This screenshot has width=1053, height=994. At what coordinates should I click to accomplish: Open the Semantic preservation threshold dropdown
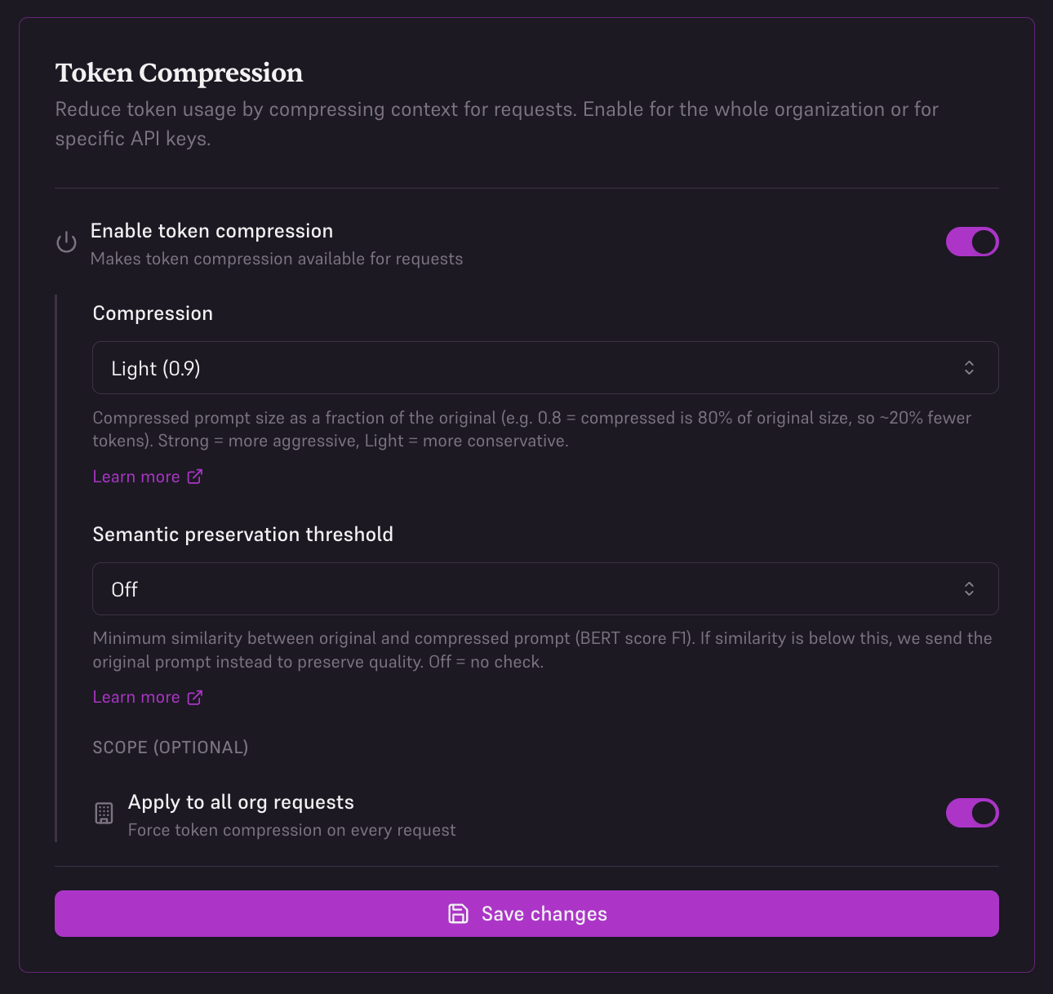(545, 588)
